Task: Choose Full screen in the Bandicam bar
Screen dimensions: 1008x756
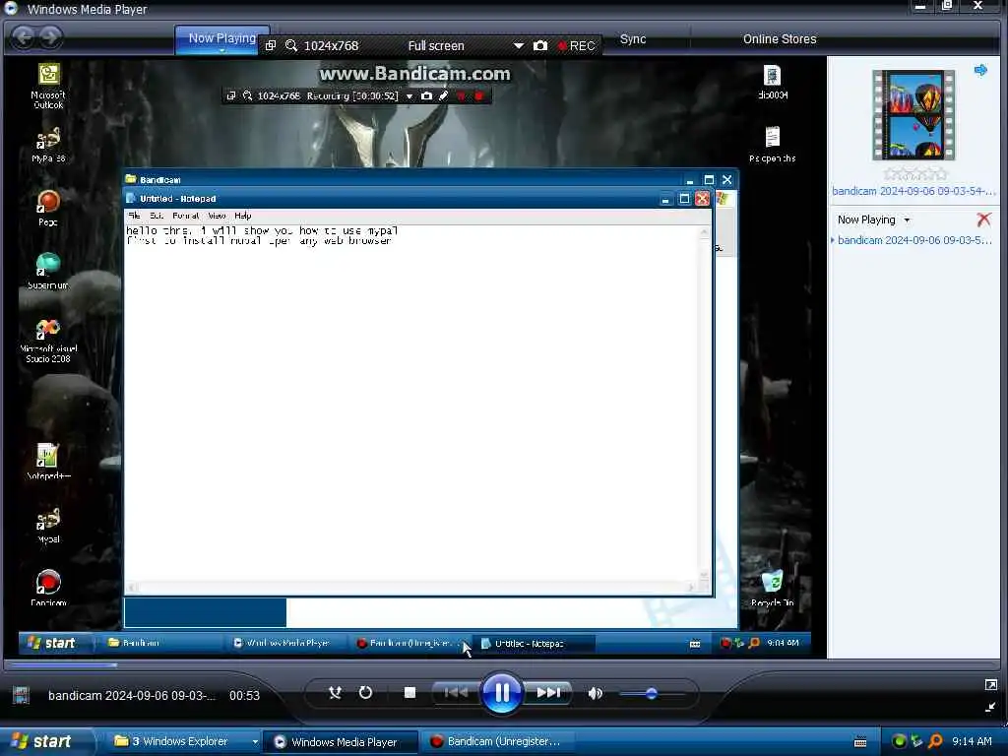Action: (x=436, y=45)
